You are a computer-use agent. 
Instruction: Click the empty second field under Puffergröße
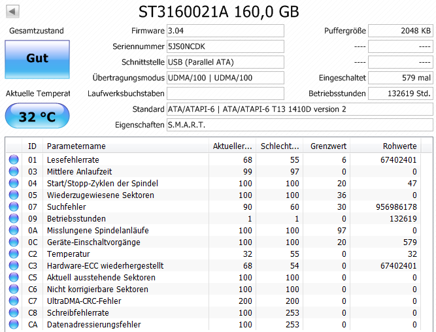click(401, 46)
